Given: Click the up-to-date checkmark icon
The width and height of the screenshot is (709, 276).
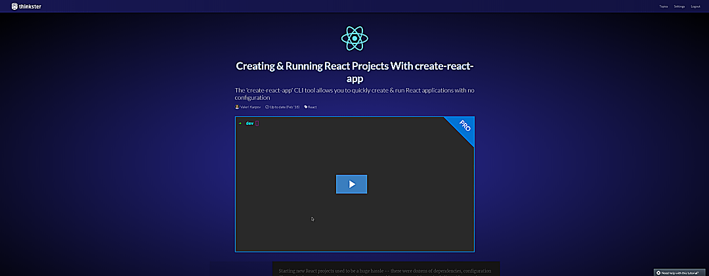Looking at the screenshot, I should pos(267,107).
